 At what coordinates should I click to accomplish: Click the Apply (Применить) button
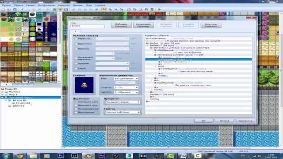coord(245,121)
